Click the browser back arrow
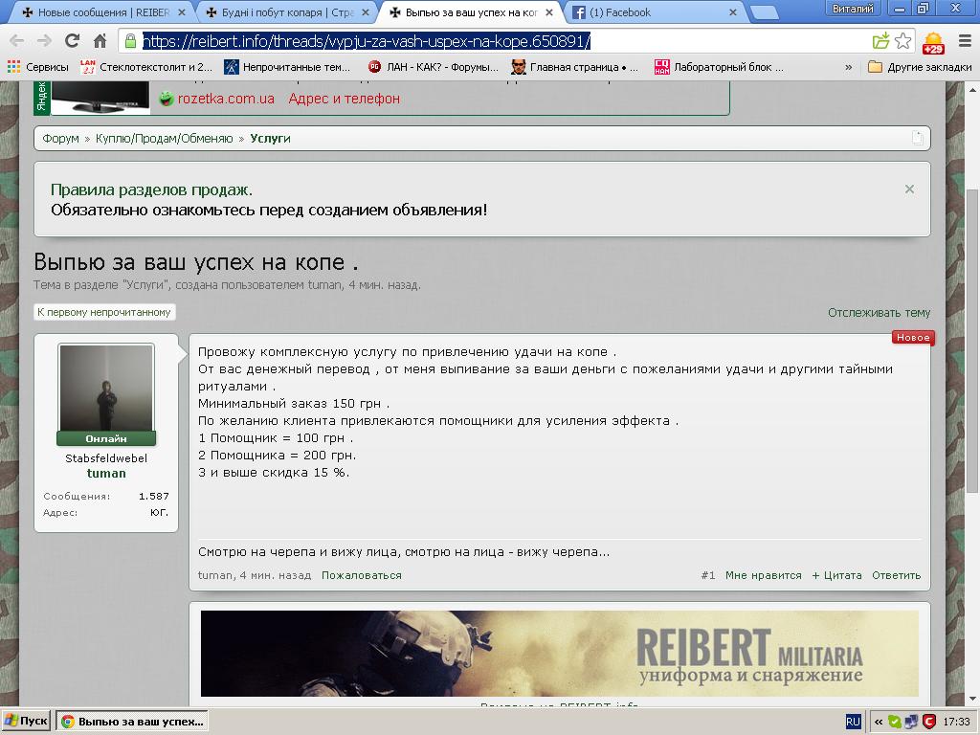Viewport: 980px width, 735px height. pos(16,41)
